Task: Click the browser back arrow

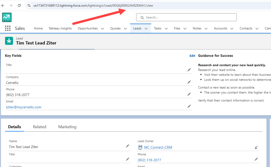Action: point(3,5)
